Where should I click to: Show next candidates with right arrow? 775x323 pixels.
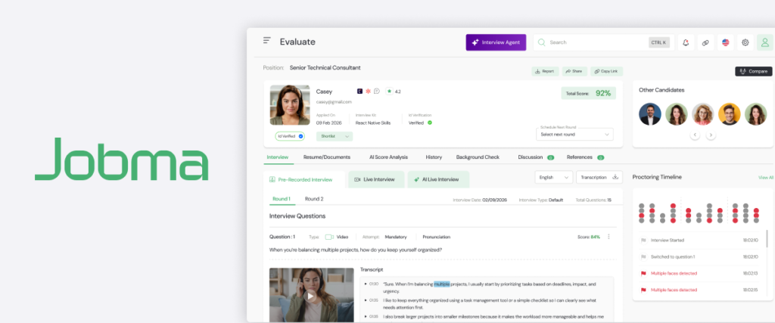[711, 135]
